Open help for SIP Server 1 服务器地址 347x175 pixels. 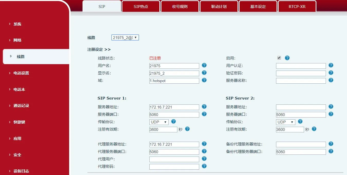pyautogui.click(x=204, y=107)
